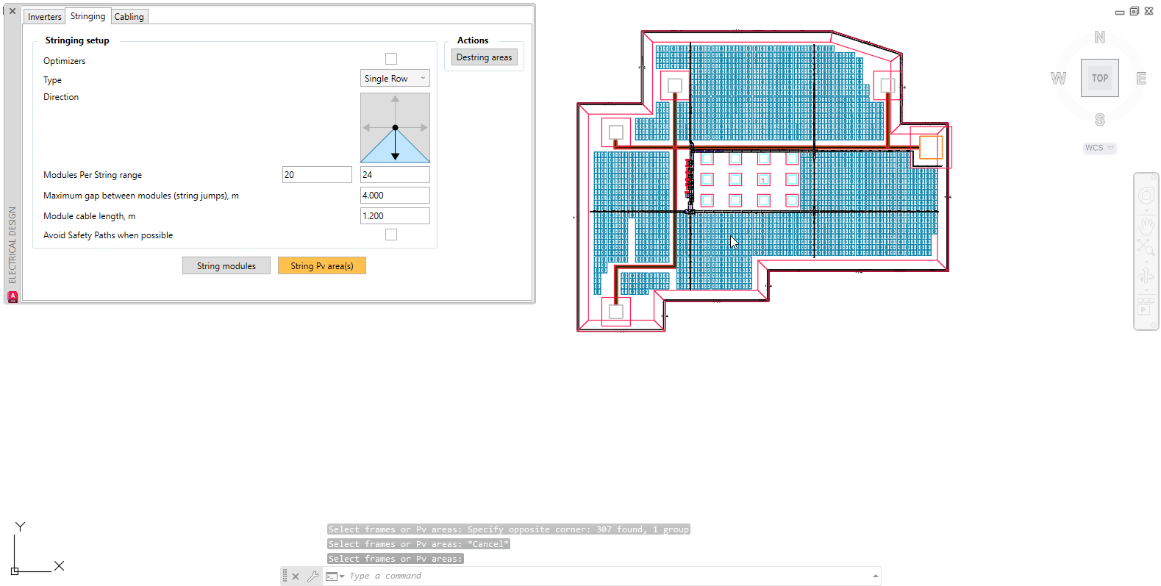Click the Module cable length field
The image size is (1161, 586).
pyautogui.click(x=395, y=215)
